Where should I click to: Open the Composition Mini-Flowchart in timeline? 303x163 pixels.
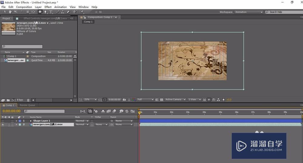tap(83, 111)
